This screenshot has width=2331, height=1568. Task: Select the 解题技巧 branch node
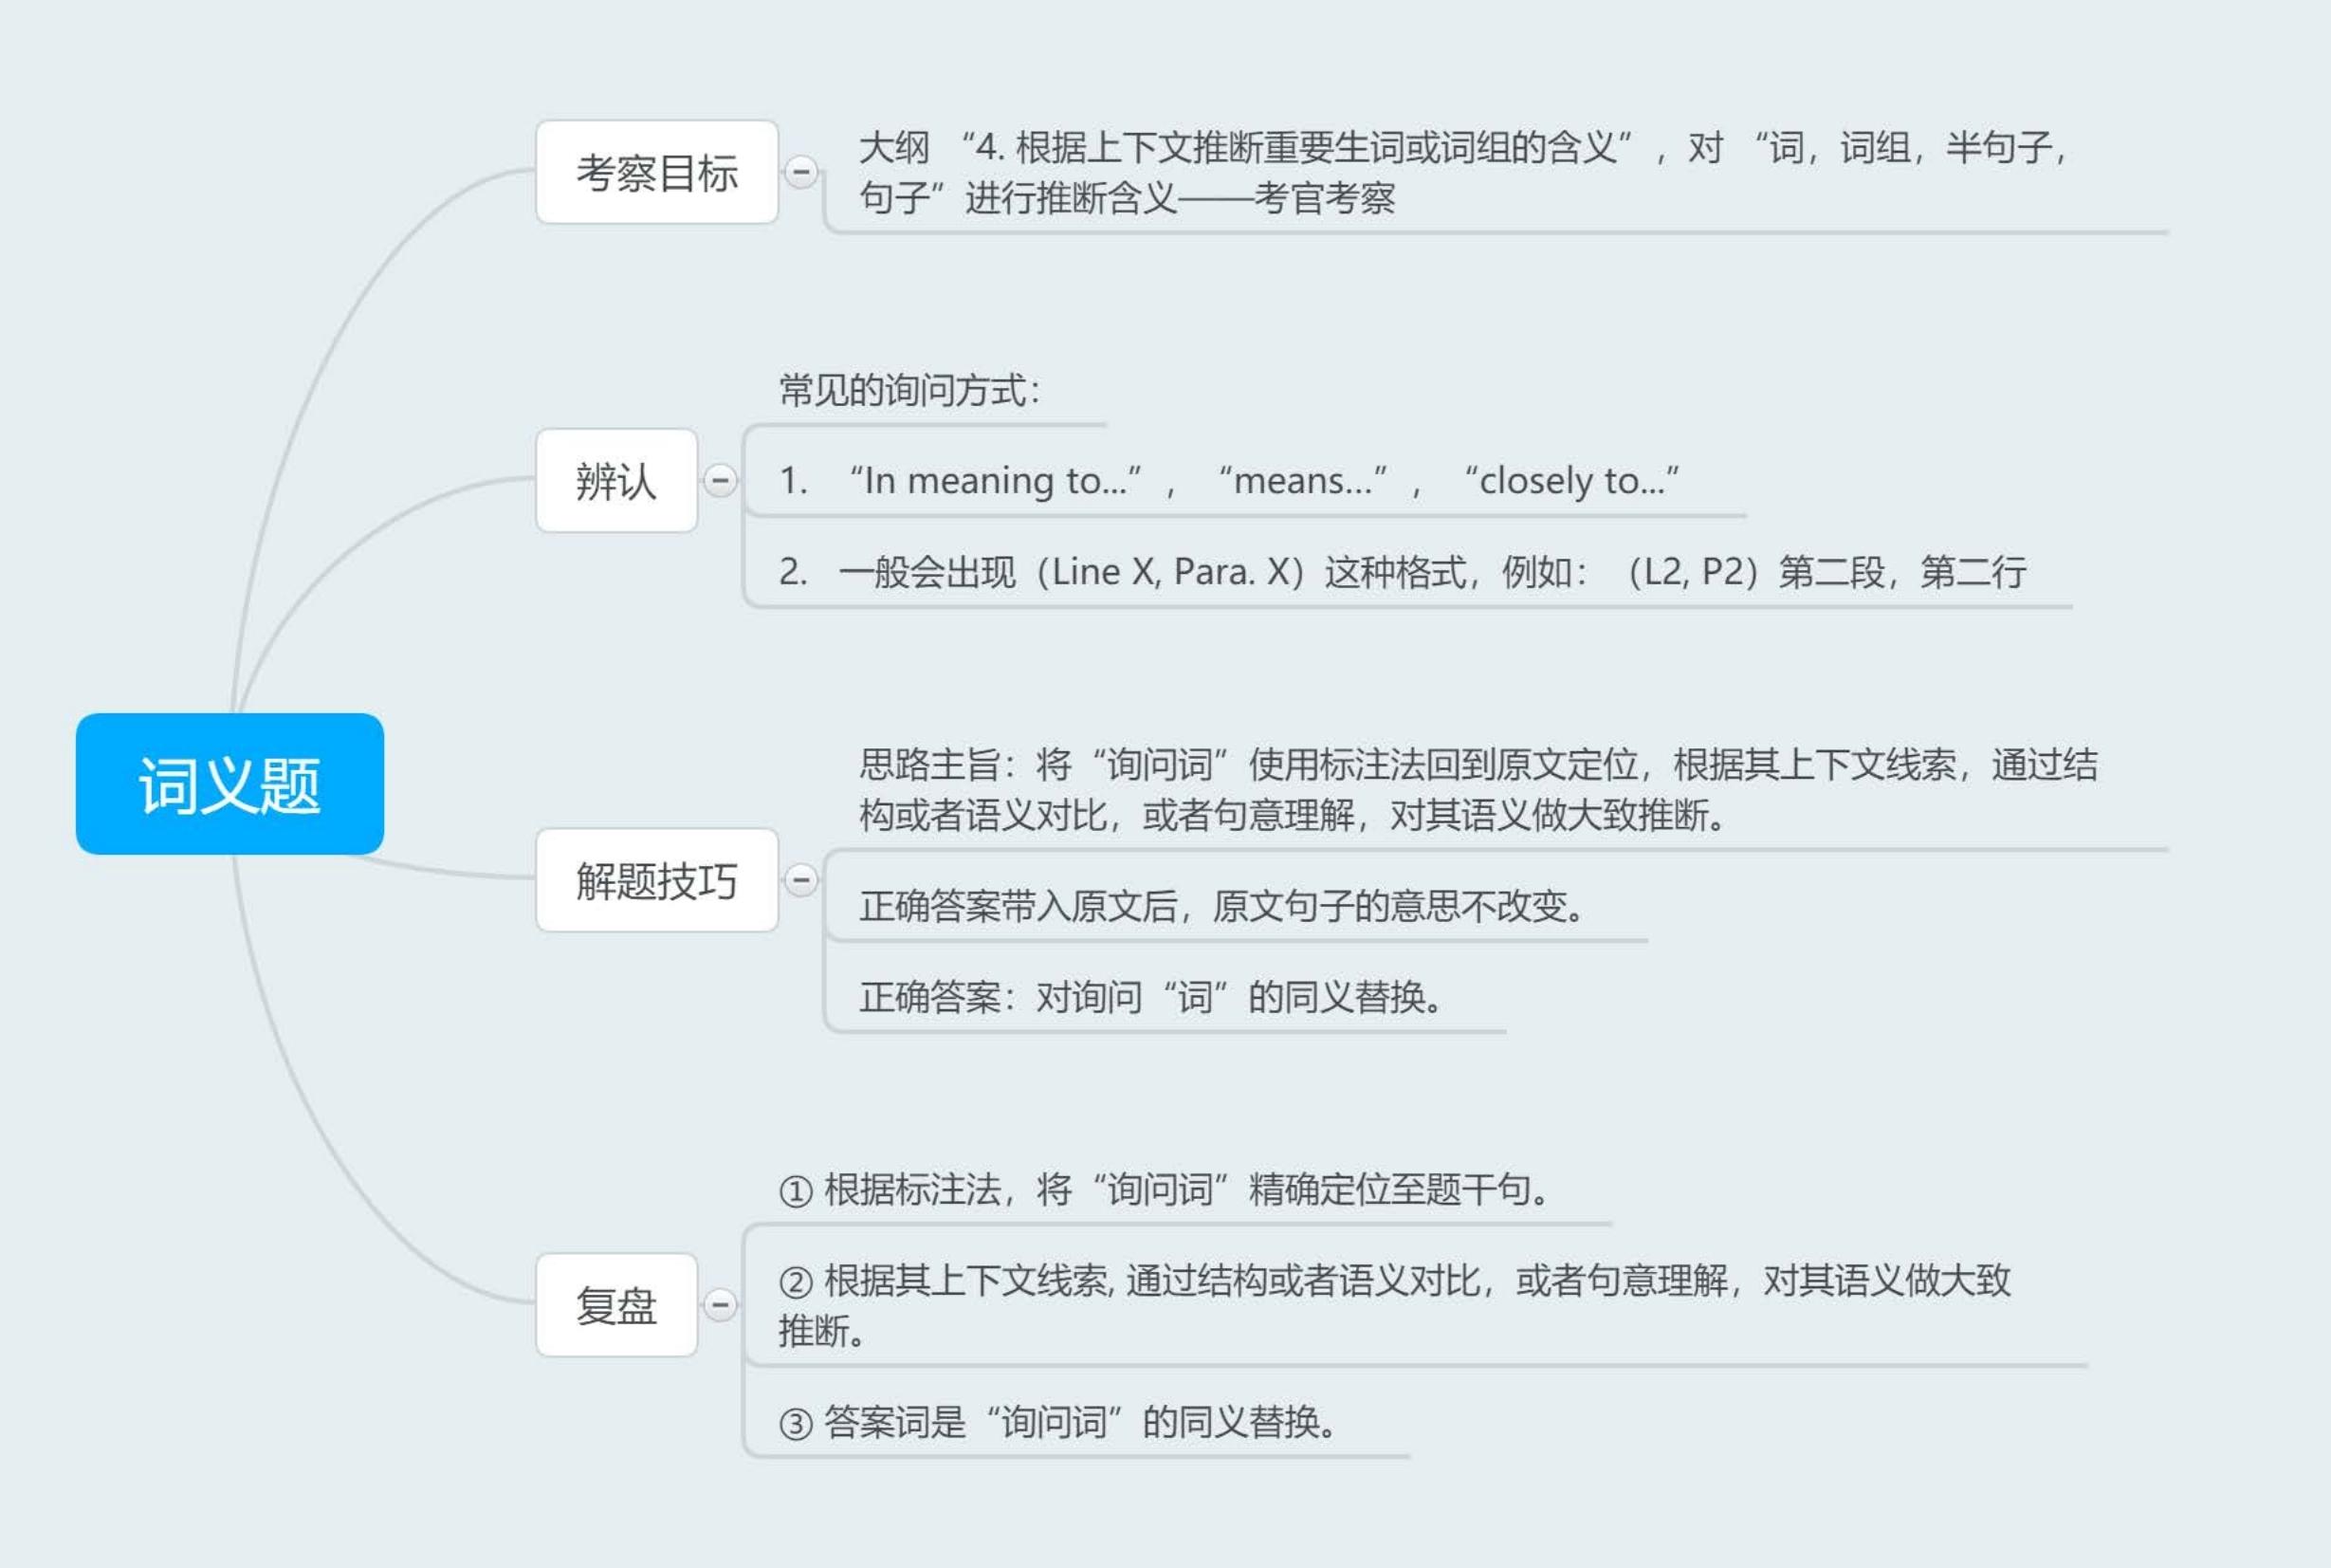point(656,880)
